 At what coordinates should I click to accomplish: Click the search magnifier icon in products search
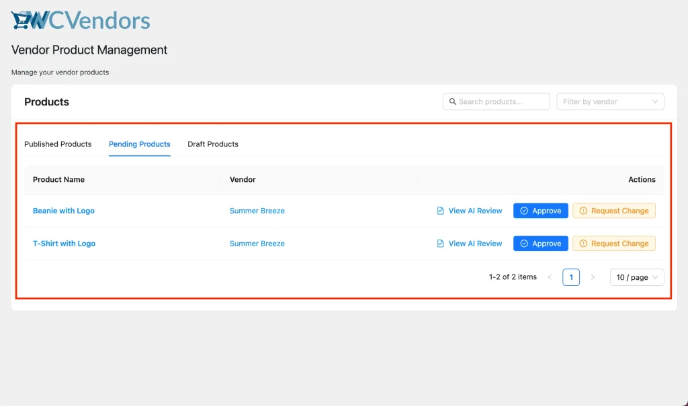click(x=453, y=101)
